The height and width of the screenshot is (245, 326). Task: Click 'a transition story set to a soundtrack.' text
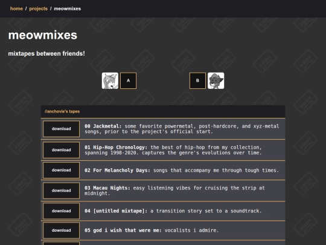point(206,211)
